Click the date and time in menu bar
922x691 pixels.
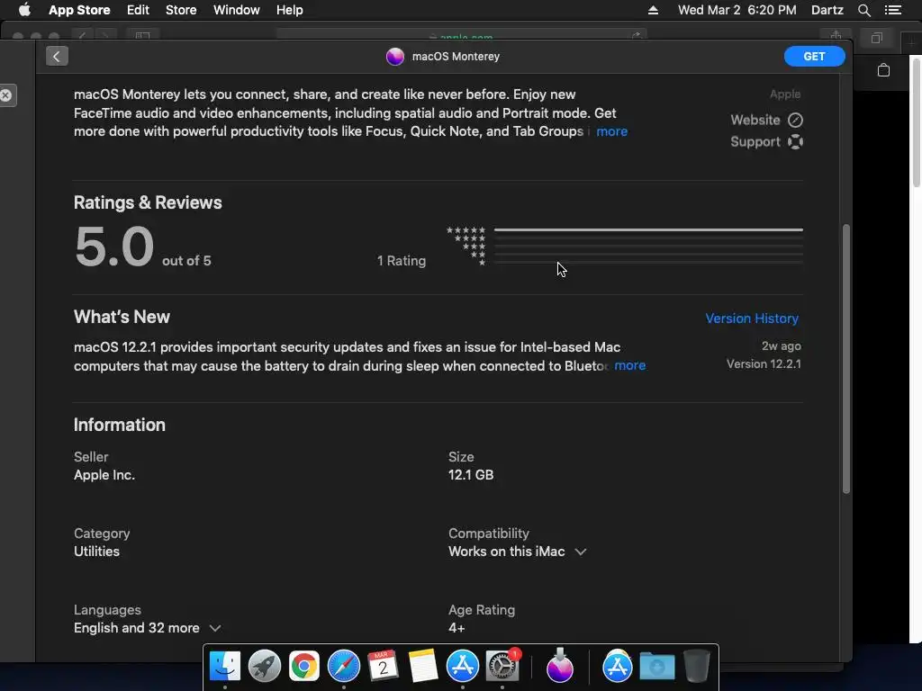tap(737, 10)
